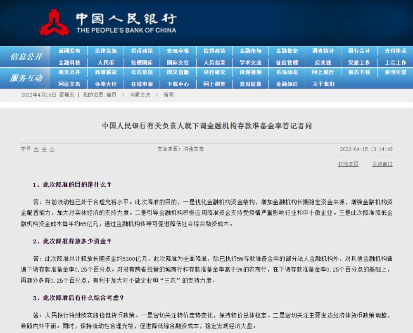Click 打印本页 to print the page

pos(348,164)
